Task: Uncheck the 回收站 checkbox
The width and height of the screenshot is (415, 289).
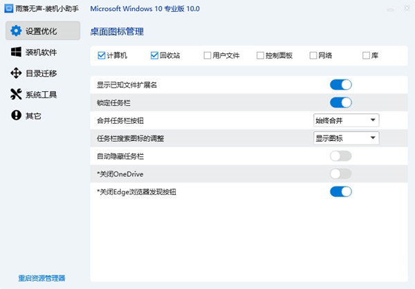Action: (154, 55)
